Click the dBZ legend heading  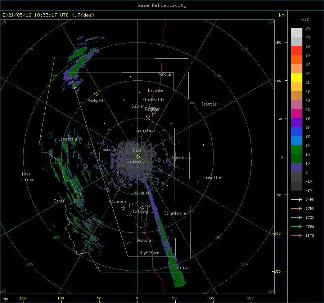click(x=305, y=19)
